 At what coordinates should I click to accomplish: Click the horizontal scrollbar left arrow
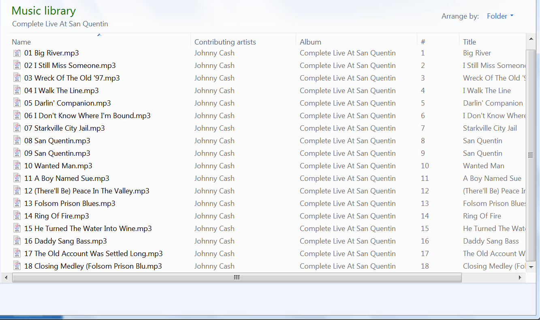pos(6,278)
